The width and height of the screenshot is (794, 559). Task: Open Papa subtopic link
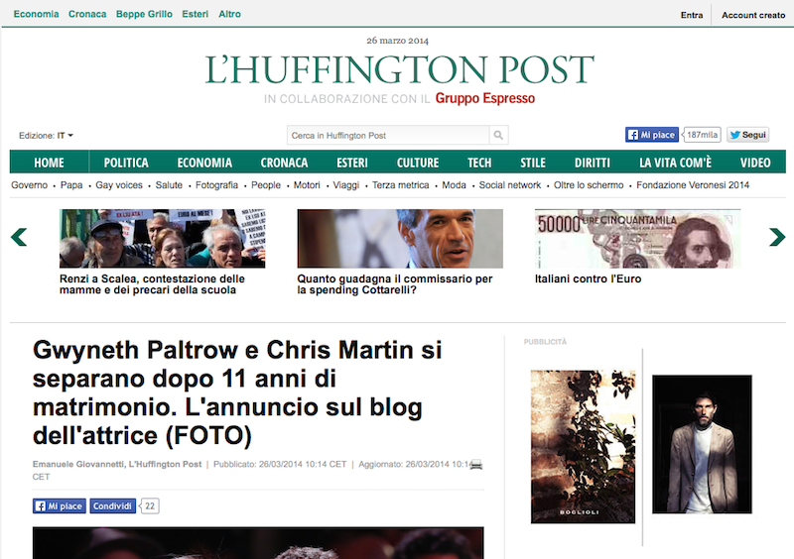coord(71,185)
